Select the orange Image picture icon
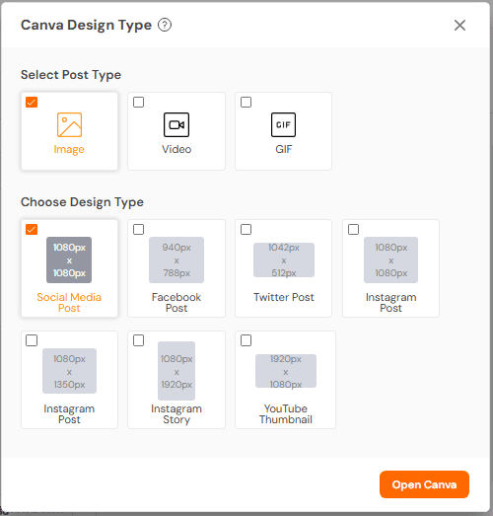 point(69,124)
